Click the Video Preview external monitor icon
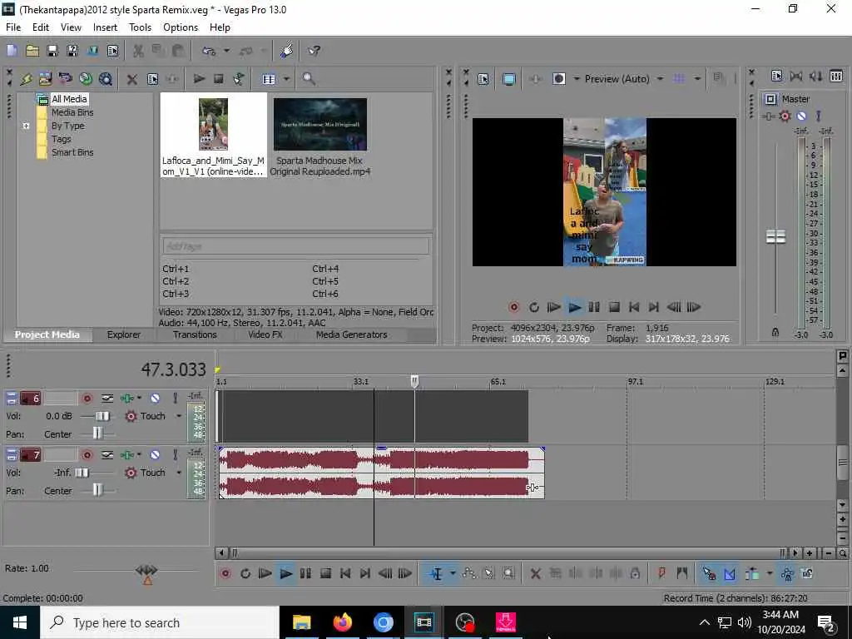 coord(508,79)
